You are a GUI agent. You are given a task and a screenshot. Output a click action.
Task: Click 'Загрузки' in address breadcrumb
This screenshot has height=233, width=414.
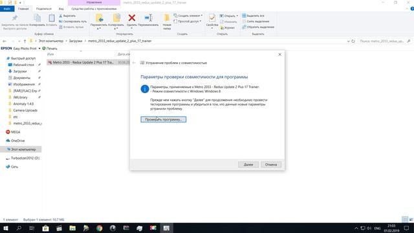(x=76, y=41)
